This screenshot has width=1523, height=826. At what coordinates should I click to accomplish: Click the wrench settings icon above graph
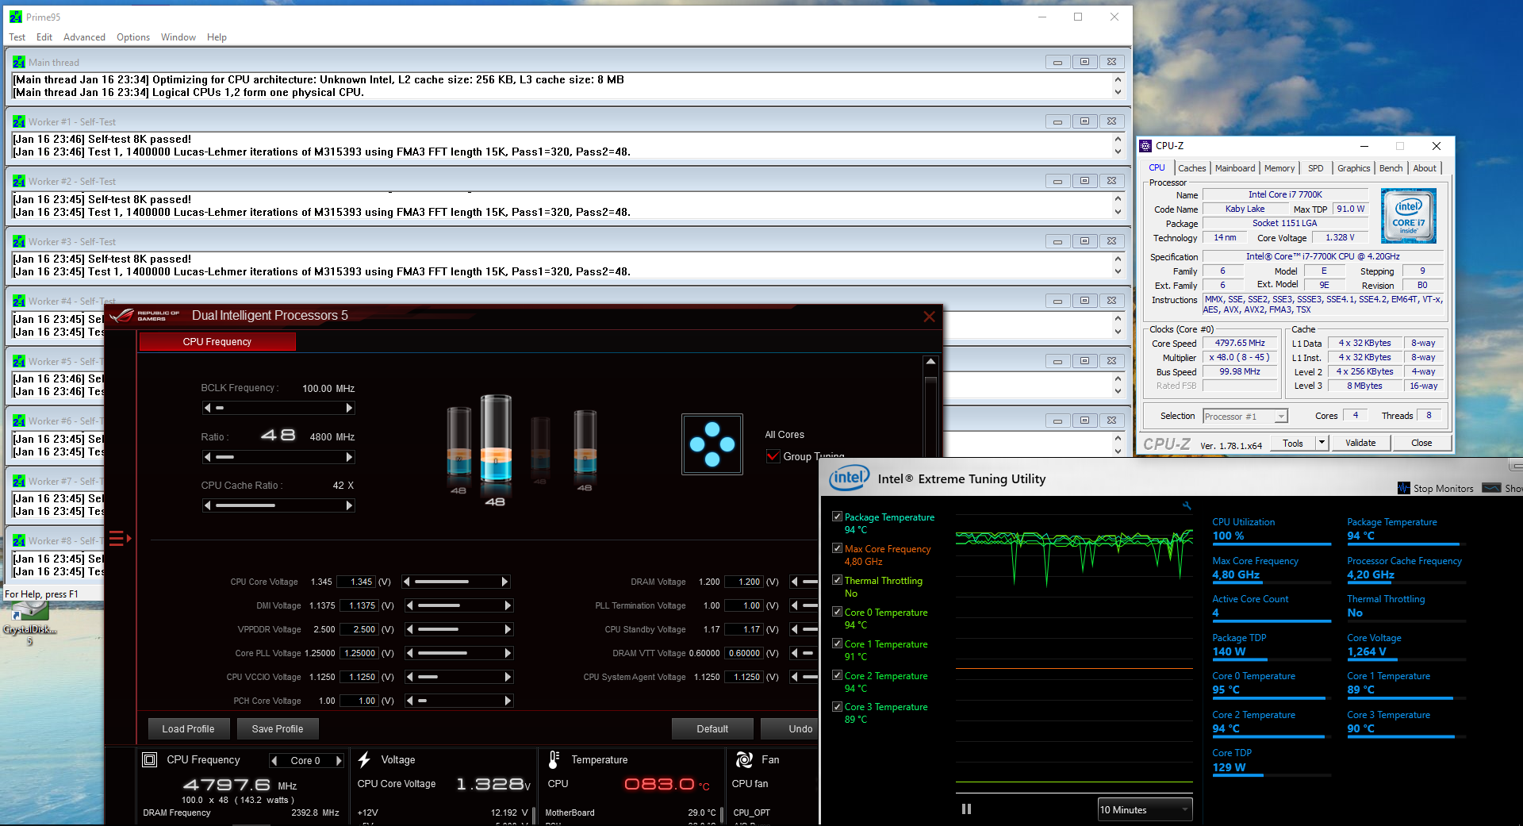click(x=1187, y=506)
